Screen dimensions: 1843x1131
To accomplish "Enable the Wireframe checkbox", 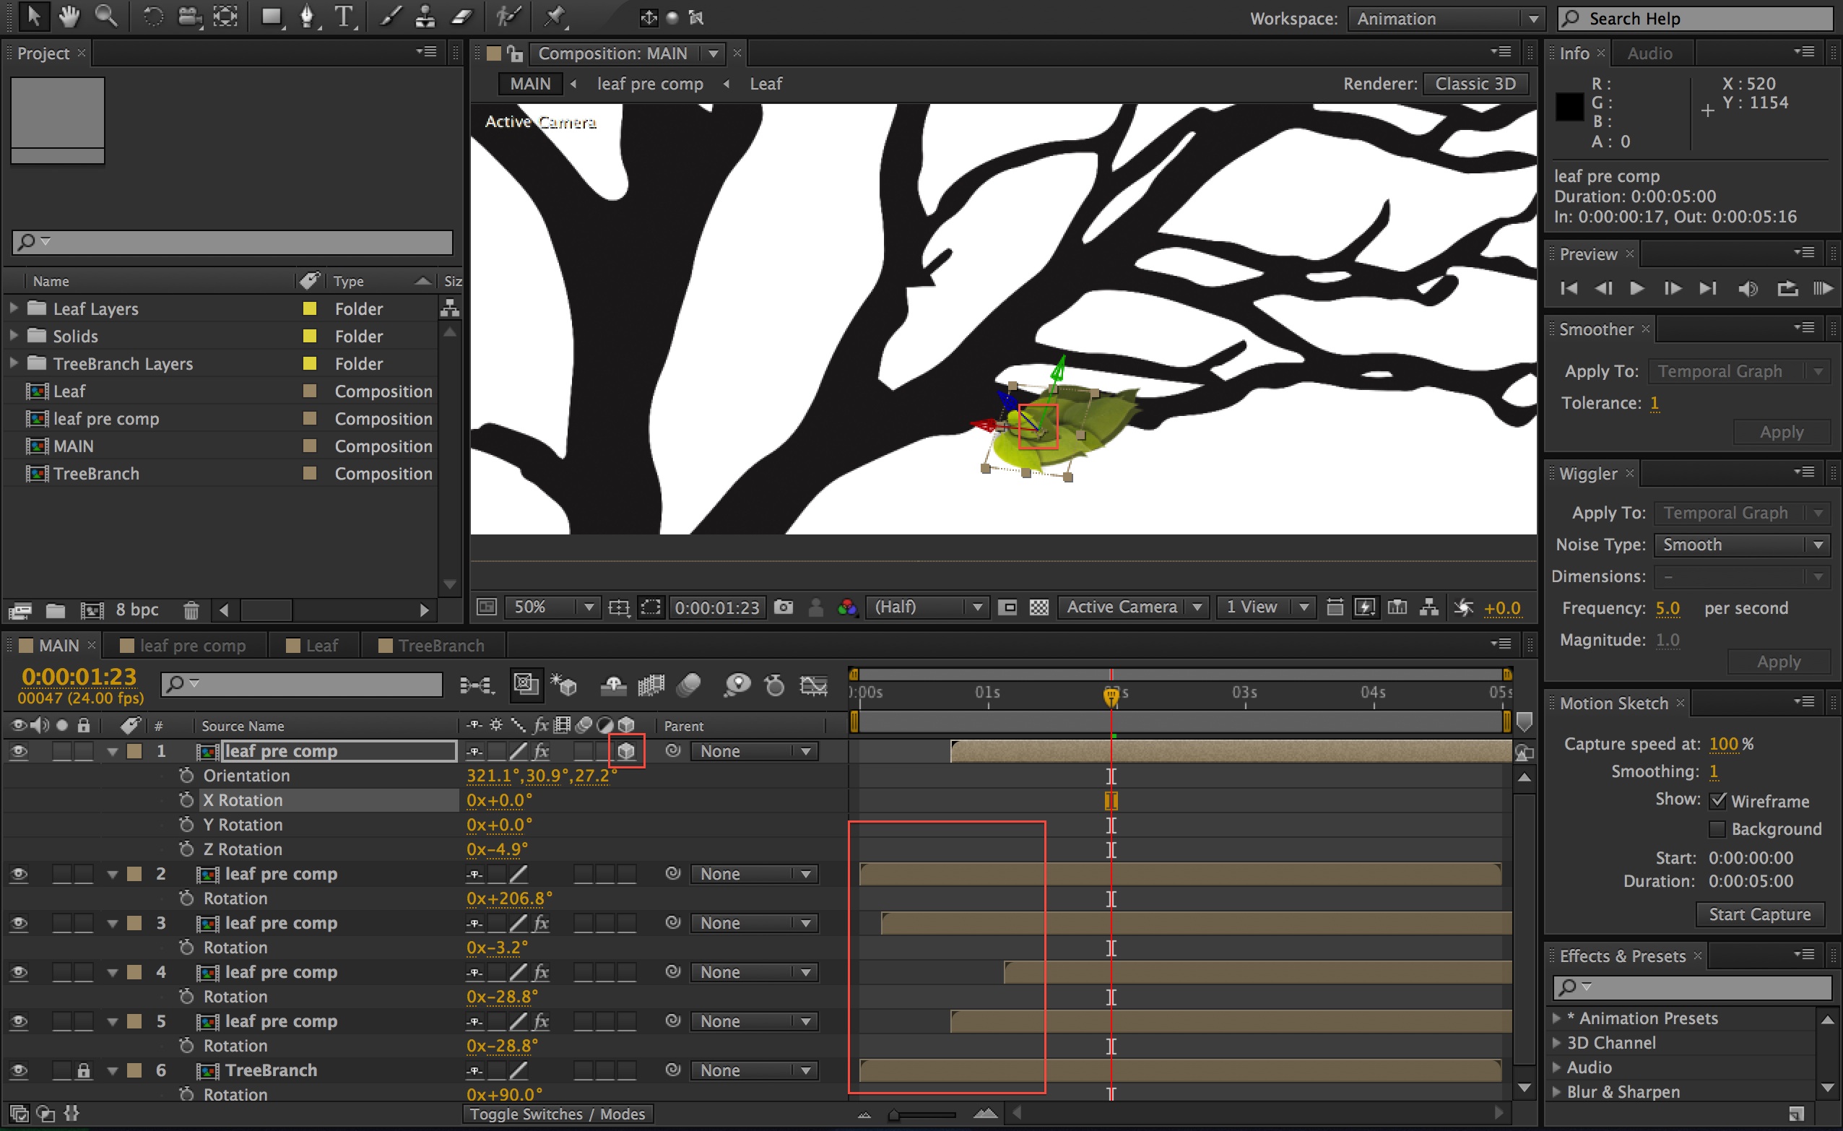I will point(1718,801).
